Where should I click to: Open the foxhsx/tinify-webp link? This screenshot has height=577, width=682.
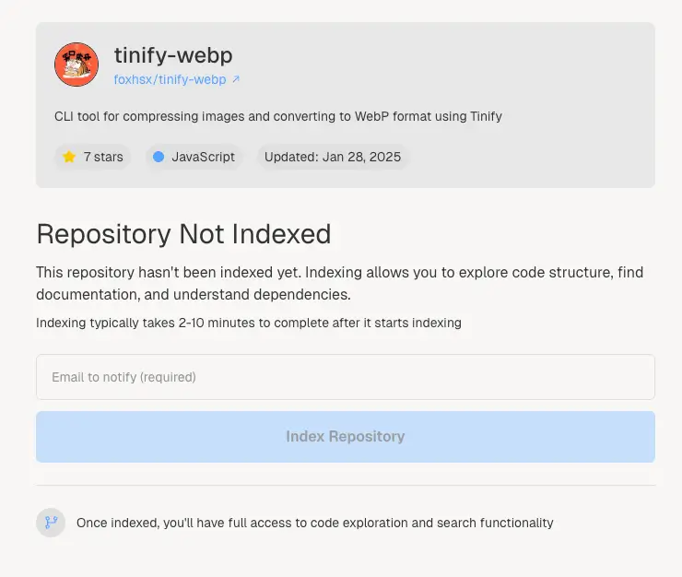170,79
